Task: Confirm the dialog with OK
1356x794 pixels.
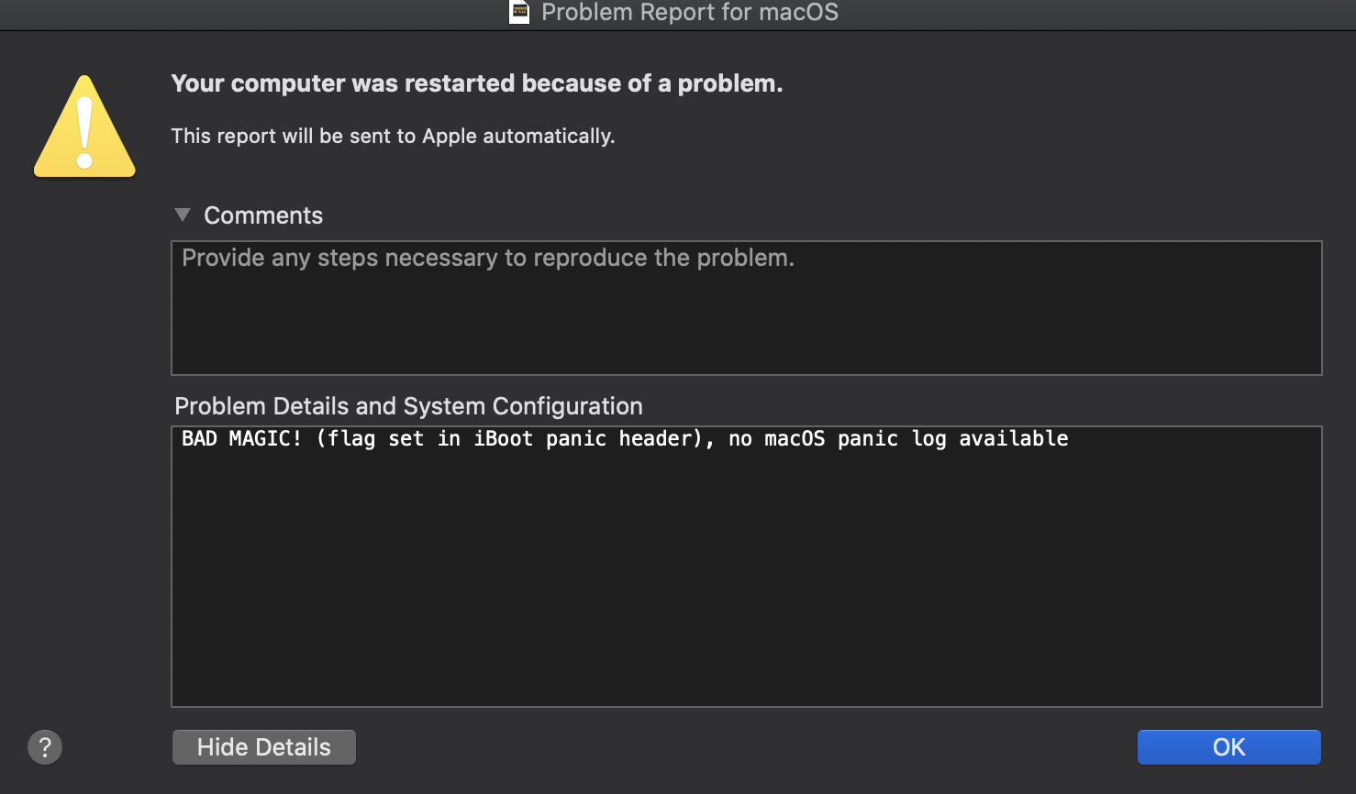Action: (1228, 747)
